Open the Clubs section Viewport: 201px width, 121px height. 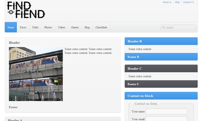[35, 27]
